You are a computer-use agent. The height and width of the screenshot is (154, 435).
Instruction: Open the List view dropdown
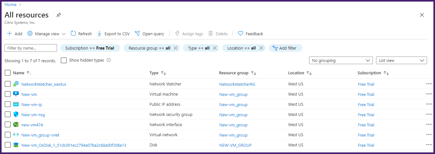(x=401, y=60)
